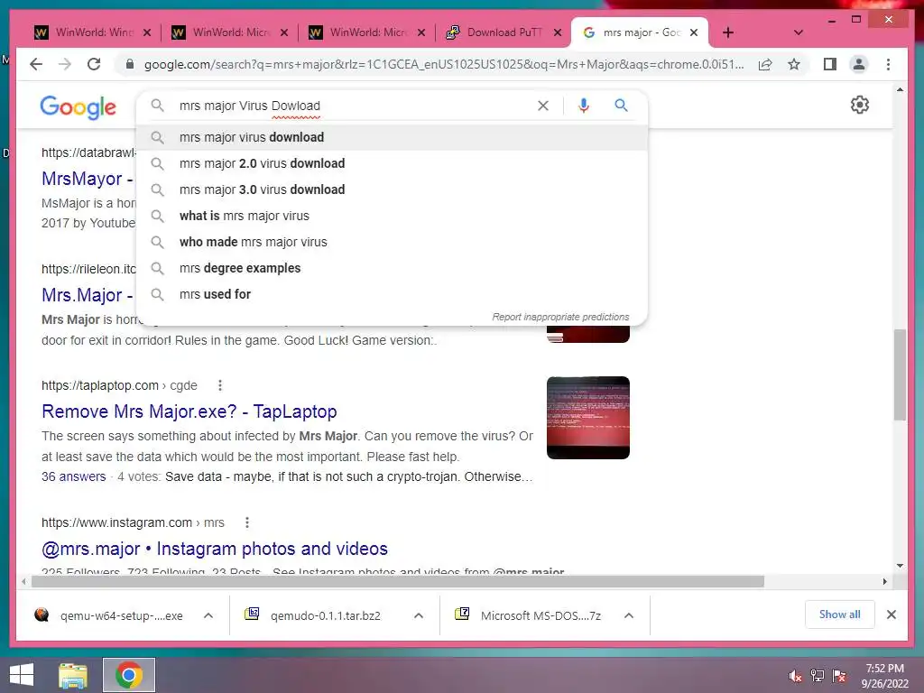The image size is (924, 693).
Task: Open Google quick settings gear
Action: tap(860, 105)
